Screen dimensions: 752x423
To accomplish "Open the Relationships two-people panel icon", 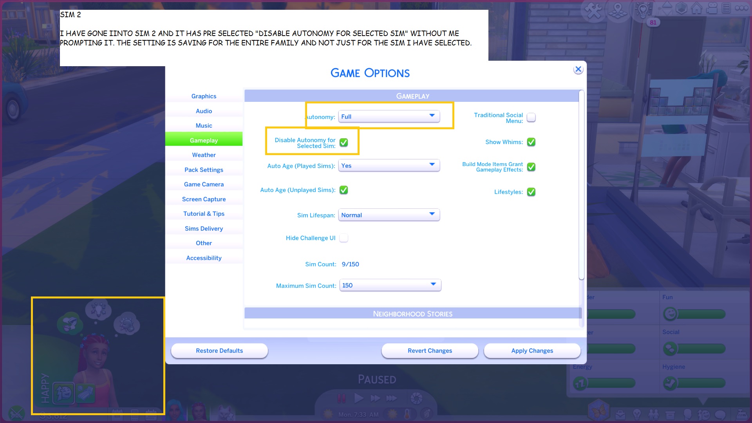I will pyautogui.click(x=653, y=414).
